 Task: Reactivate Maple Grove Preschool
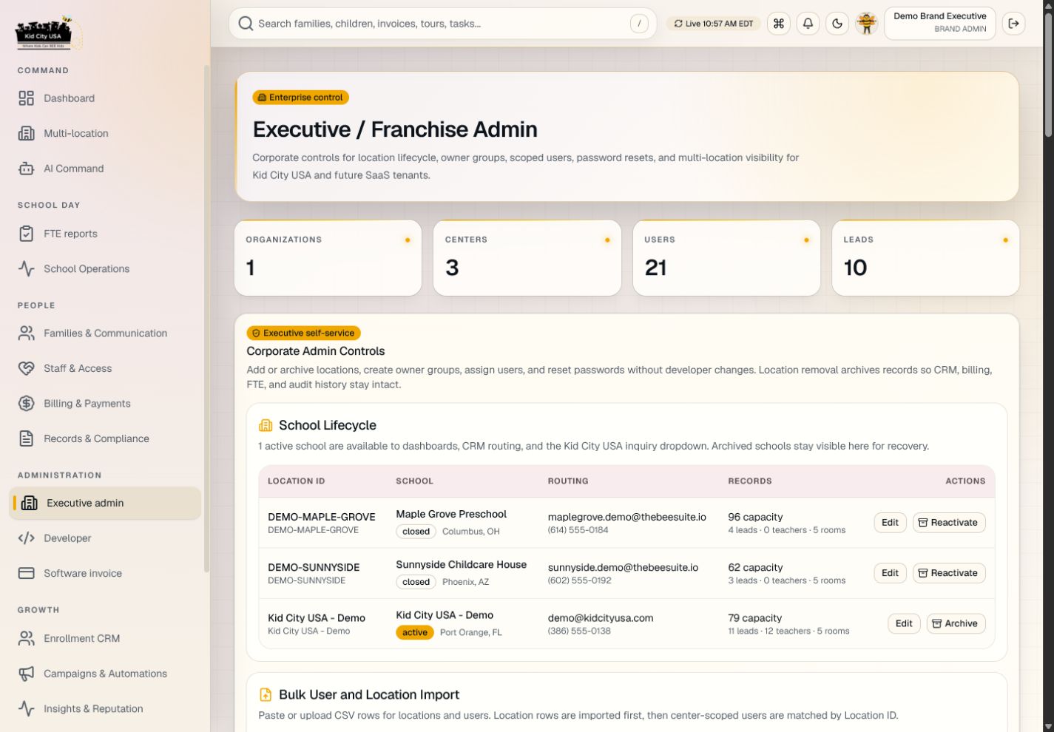pyautogui.click(x=949, y=523)
